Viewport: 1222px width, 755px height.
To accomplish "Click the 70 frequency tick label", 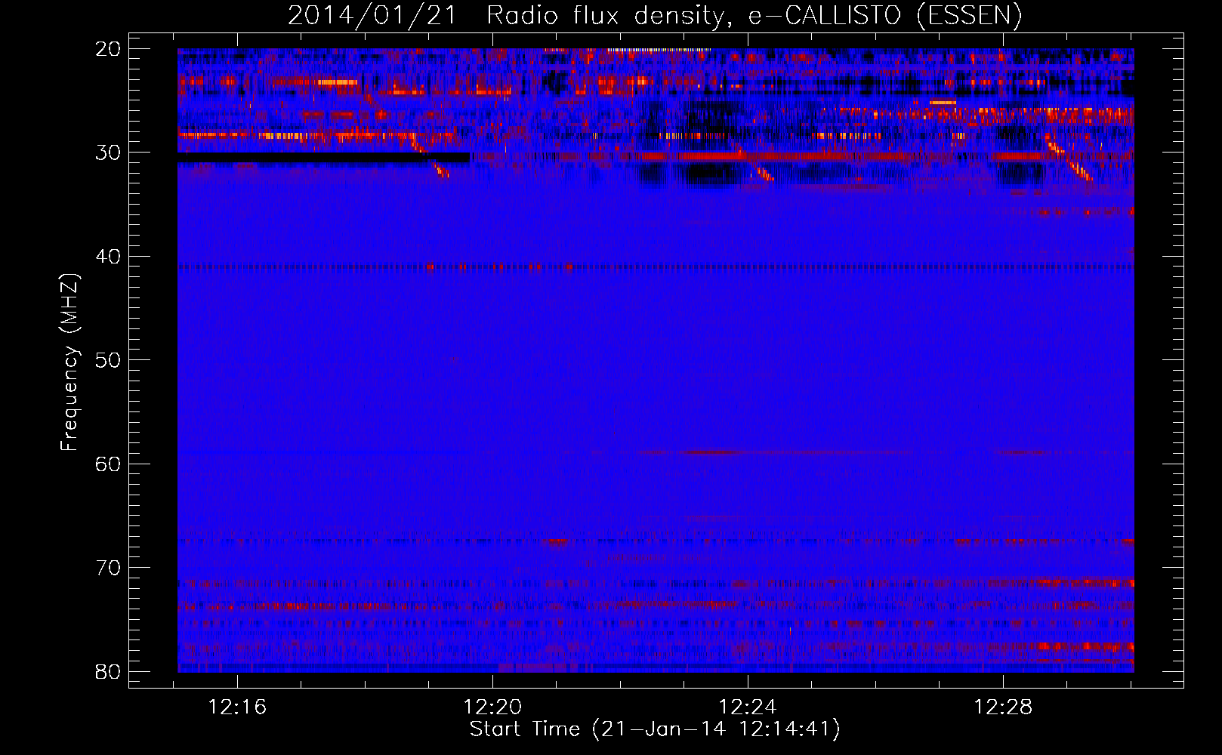I will pos(108,568).
